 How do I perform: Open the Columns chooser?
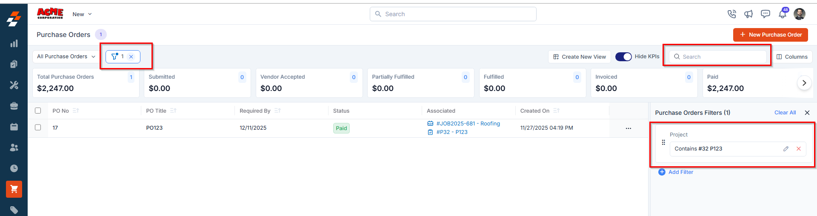pyautogui.click(x=792, y=57)
